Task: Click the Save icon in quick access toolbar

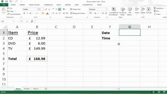Action: pyautogui.click(x=7, y=2)
